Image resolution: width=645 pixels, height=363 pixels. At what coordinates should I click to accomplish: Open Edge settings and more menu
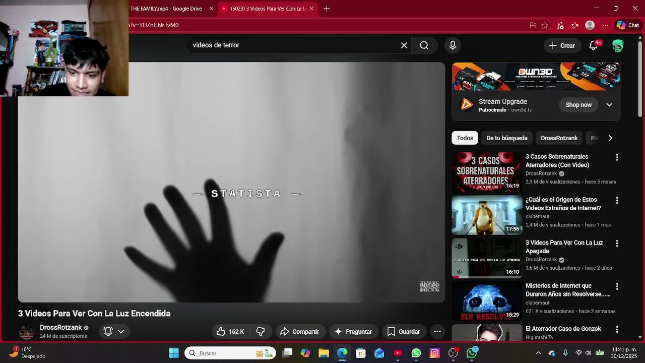pyautogui.click(x=605, y=25)
